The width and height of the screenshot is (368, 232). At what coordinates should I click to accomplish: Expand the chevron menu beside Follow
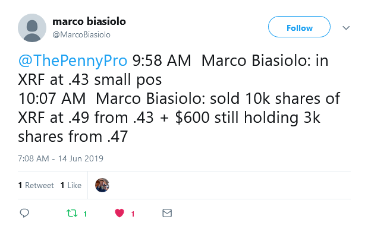[x=346, y=28]
